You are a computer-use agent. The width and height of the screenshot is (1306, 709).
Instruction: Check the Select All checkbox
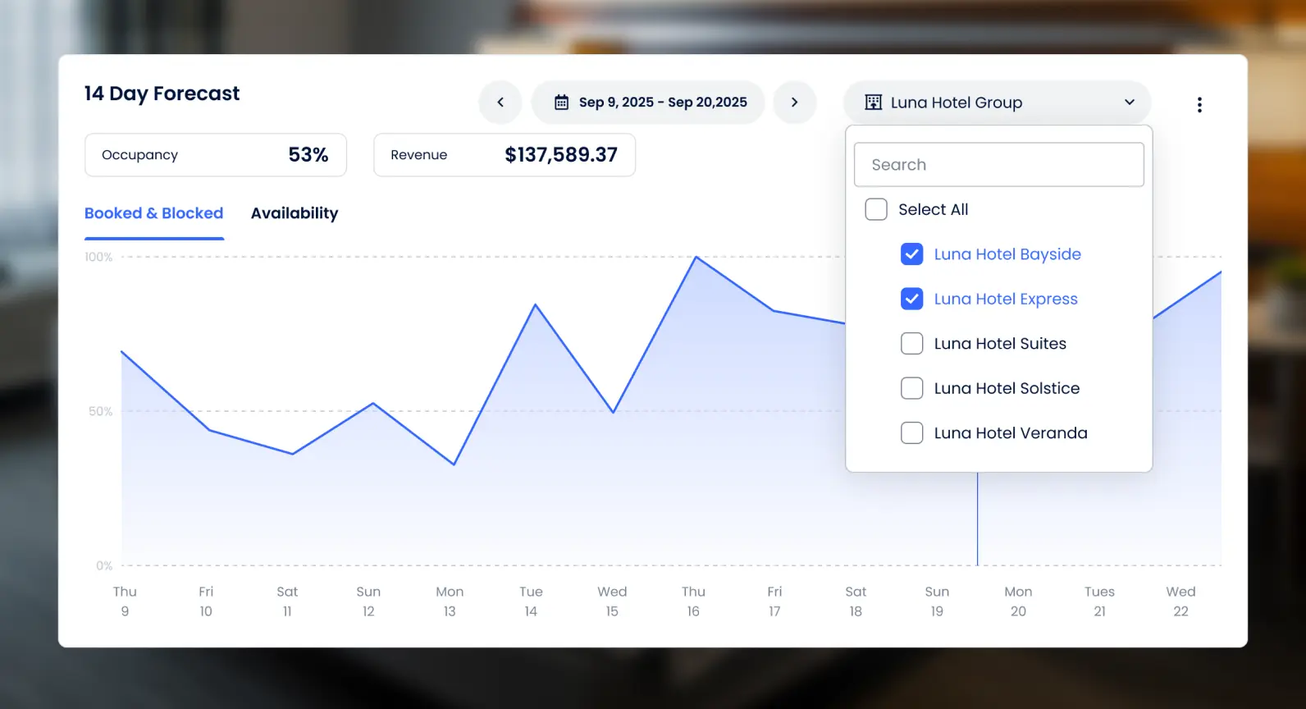tap(876, 209)
